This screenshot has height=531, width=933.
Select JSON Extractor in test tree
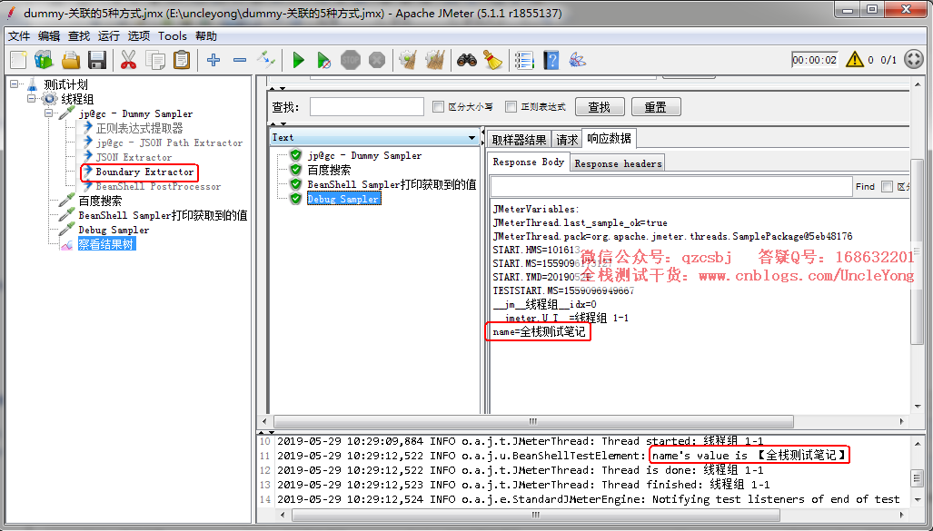134,157
